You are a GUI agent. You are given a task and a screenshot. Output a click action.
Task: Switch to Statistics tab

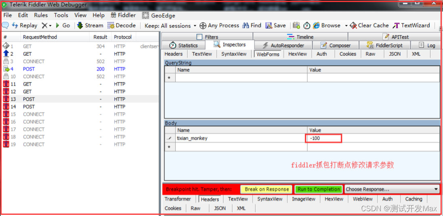(183, 45)
